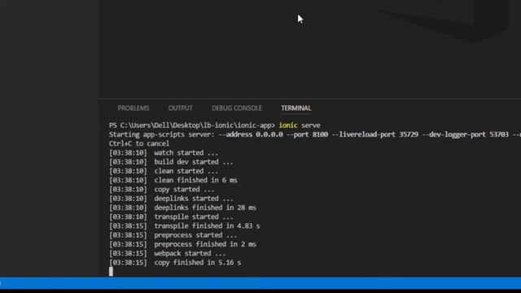Screen dimensions: 521x293
Task: Click the 'transpile finished in 4.83 s' line
Action: [x=185, y=226]
